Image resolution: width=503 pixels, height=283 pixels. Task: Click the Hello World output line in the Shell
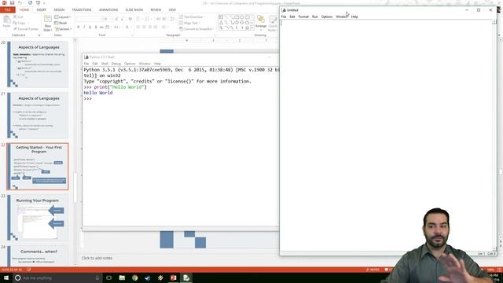click(x=98, y=93)
